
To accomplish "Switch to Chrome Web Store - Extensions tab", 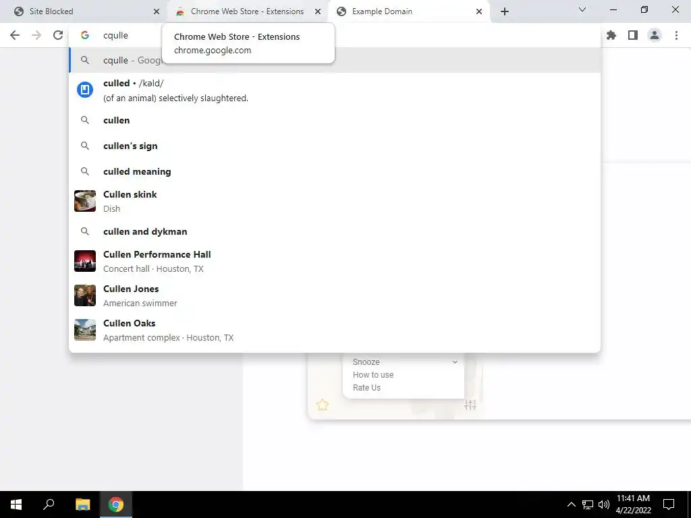I will tap(247, 11).
